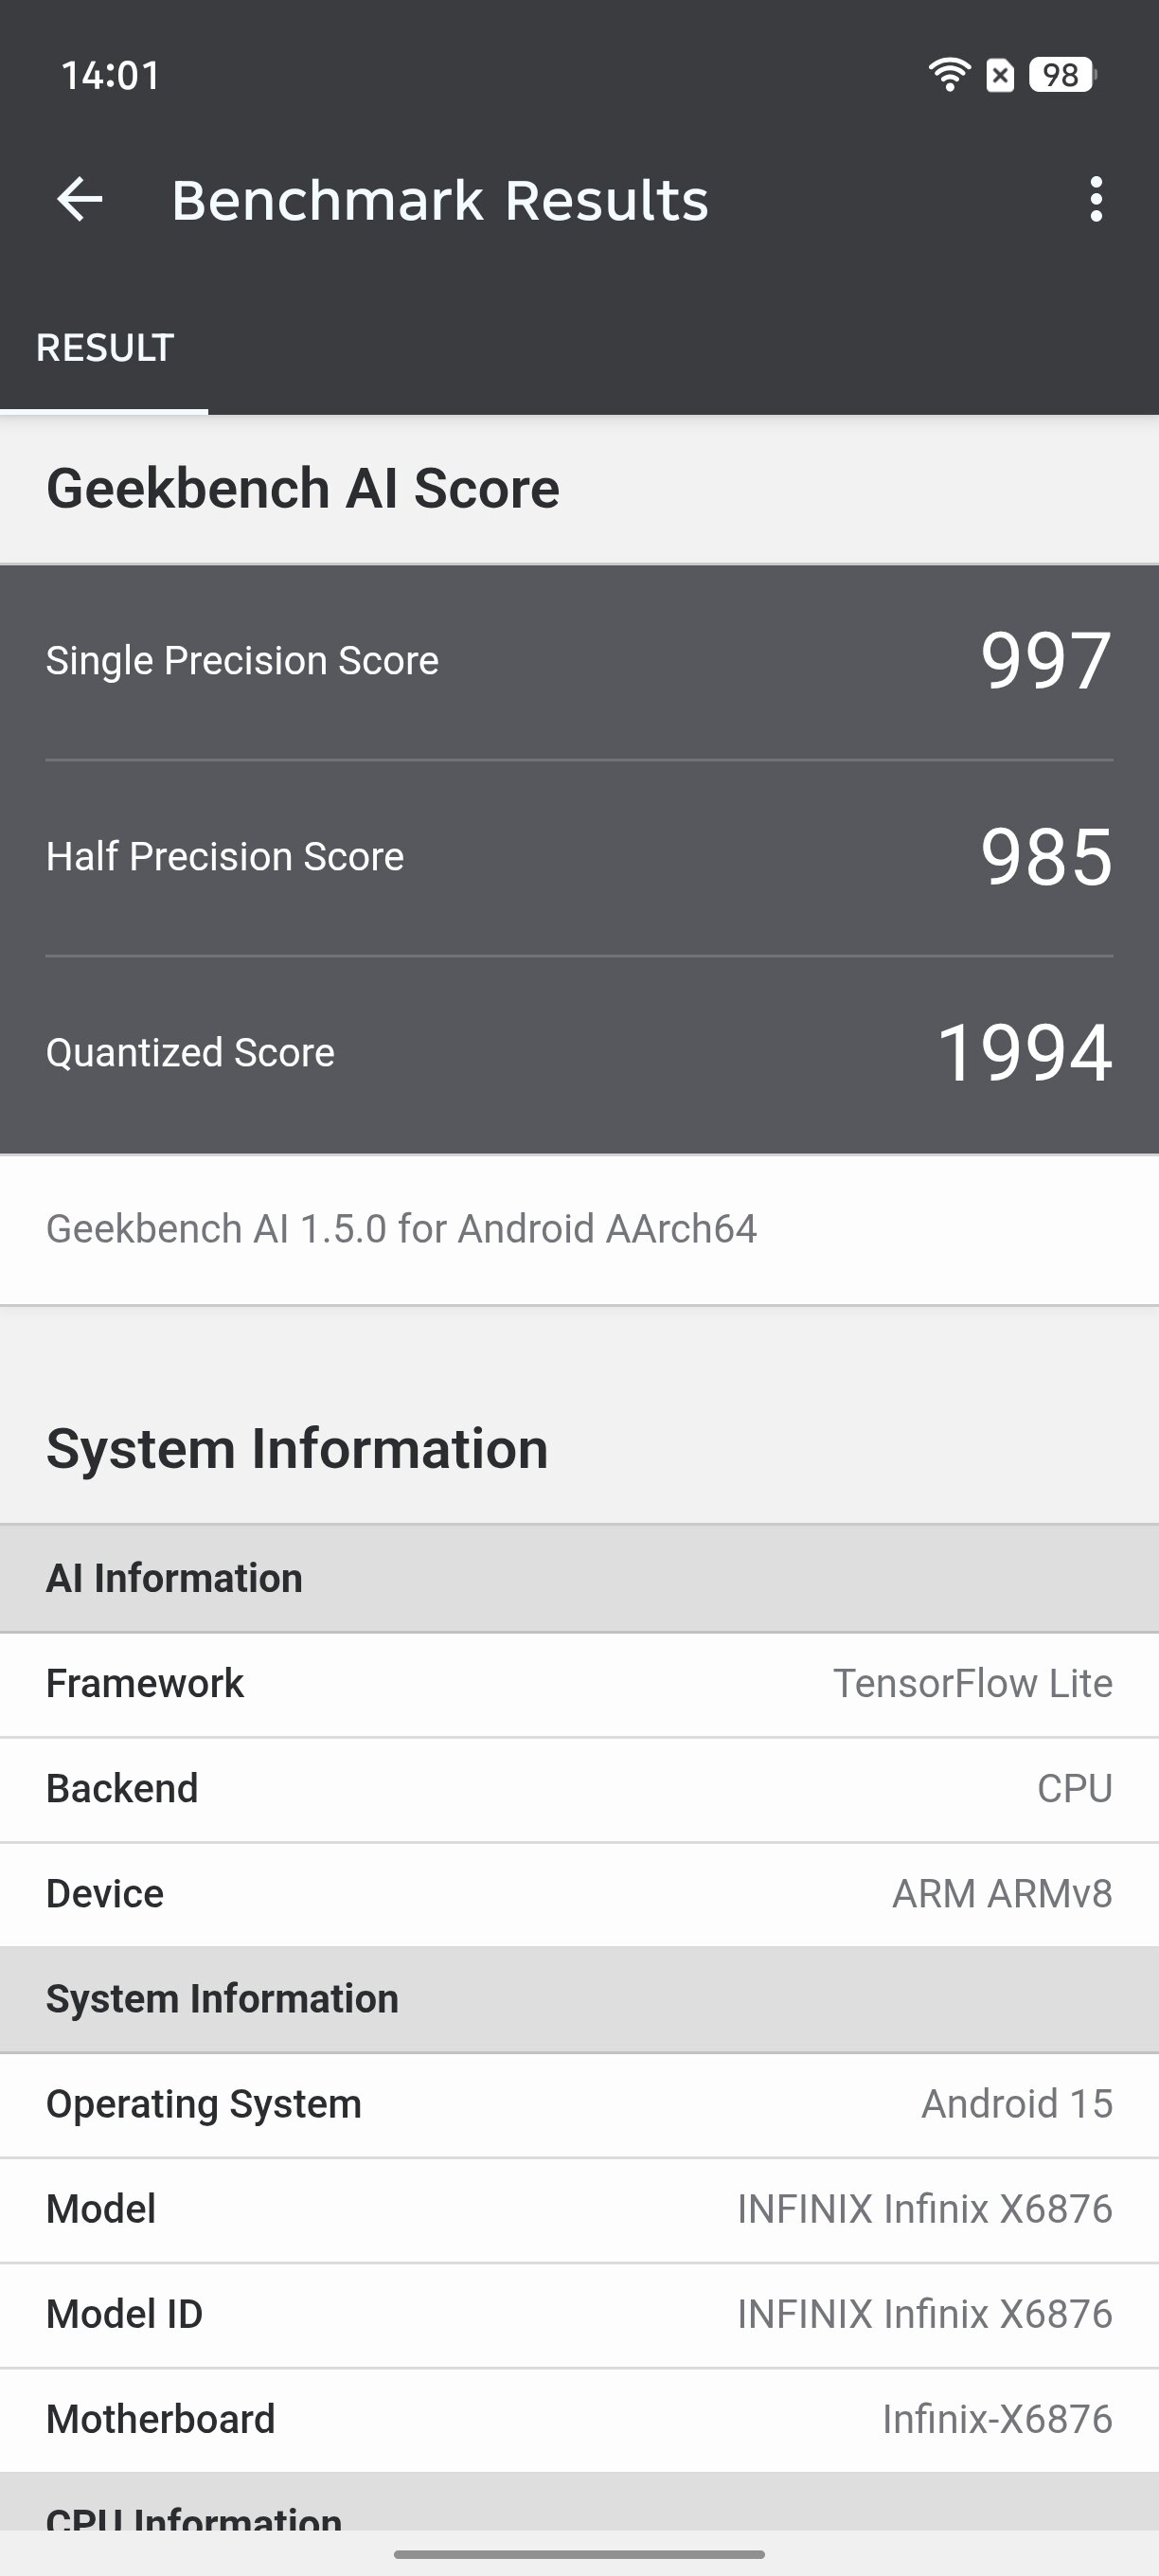
Task: Tap the Backend CPU row
Action: coord(579,1789)
